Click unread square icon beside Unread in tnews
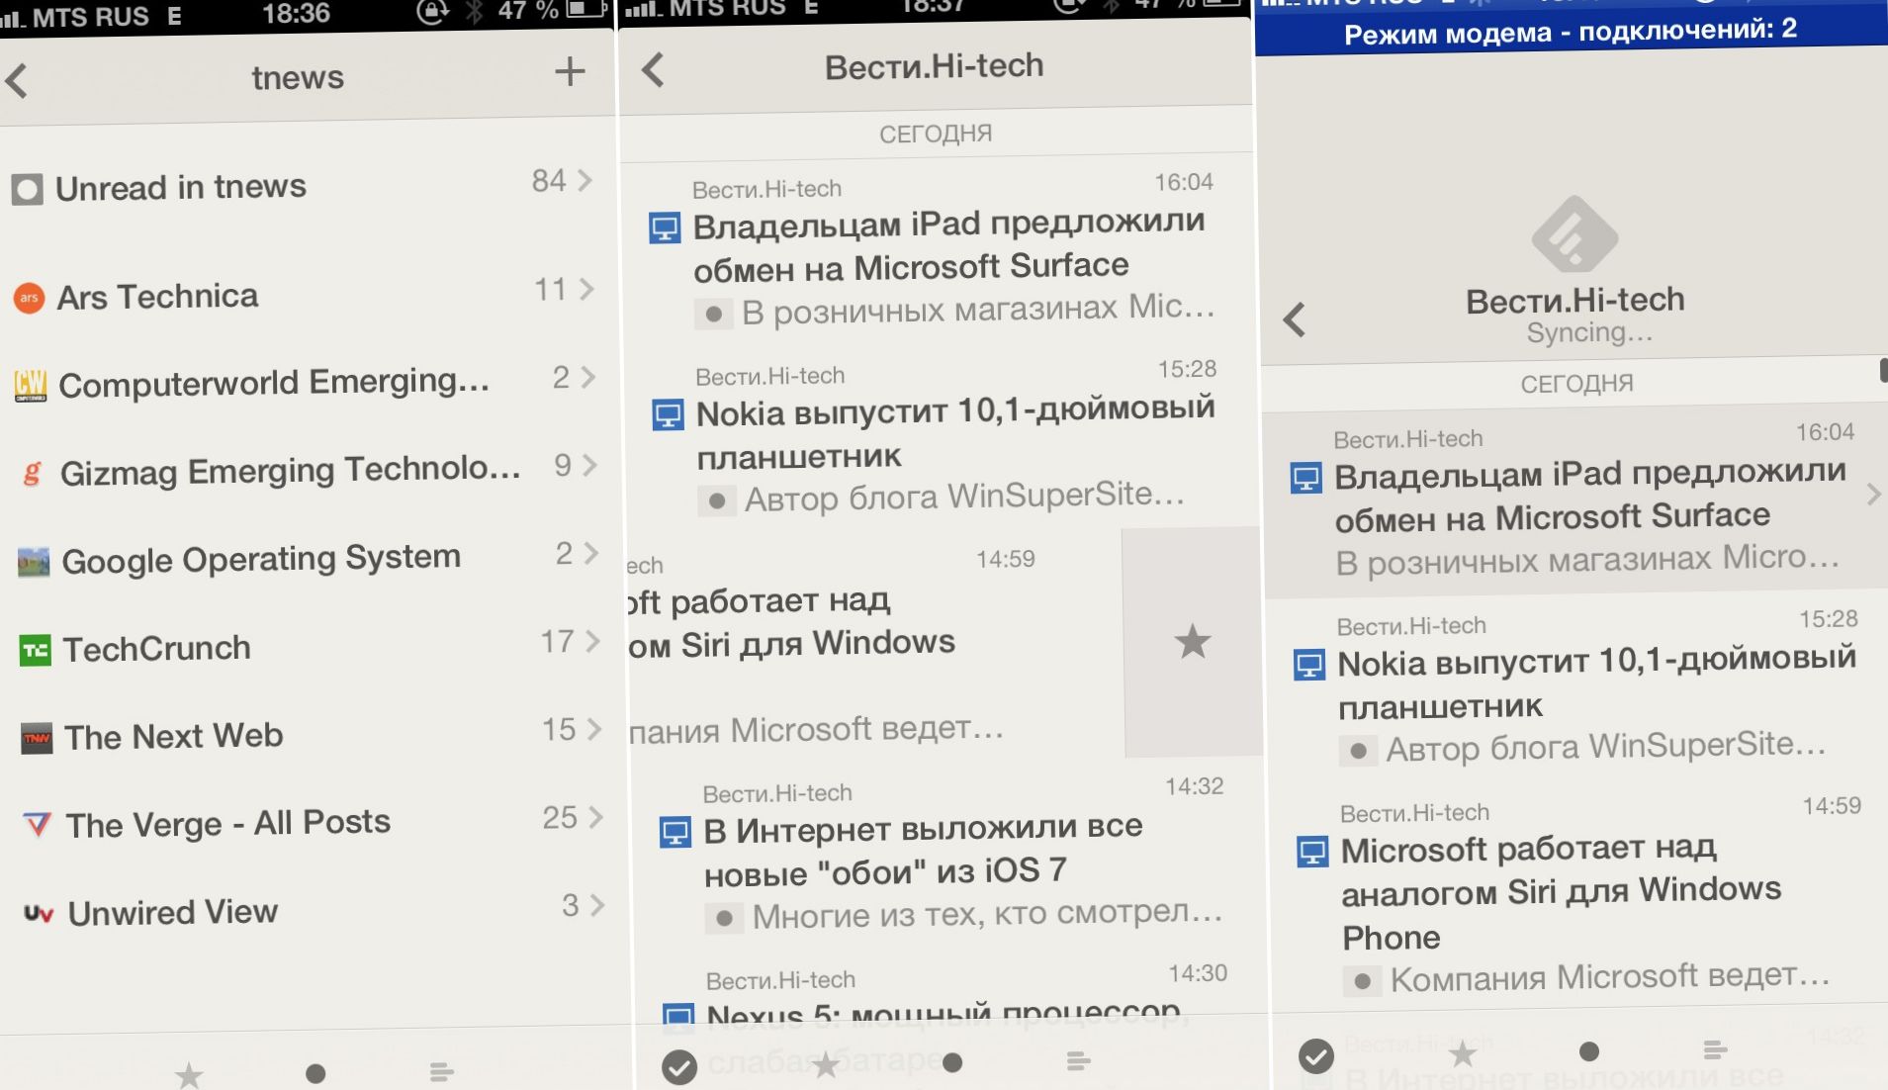 pyautogui.click(x=27, y=189)
